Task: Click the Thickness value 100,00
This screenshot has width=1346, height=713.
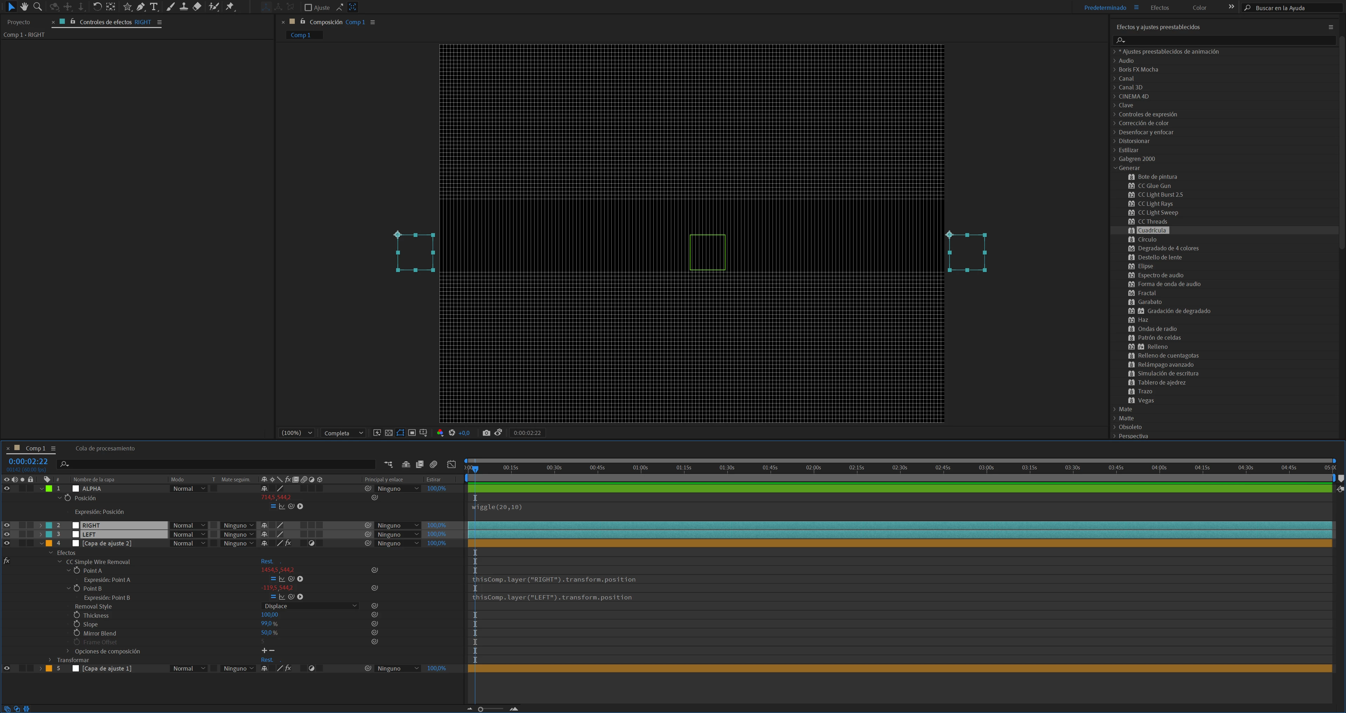Action: point(269,615)
